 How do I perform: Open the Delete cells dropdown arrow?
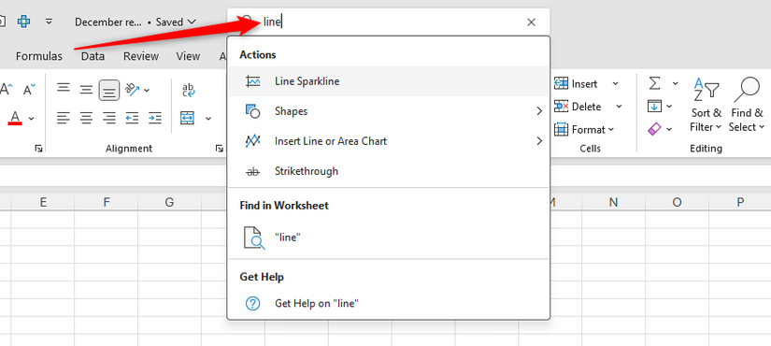click(619, 107)
